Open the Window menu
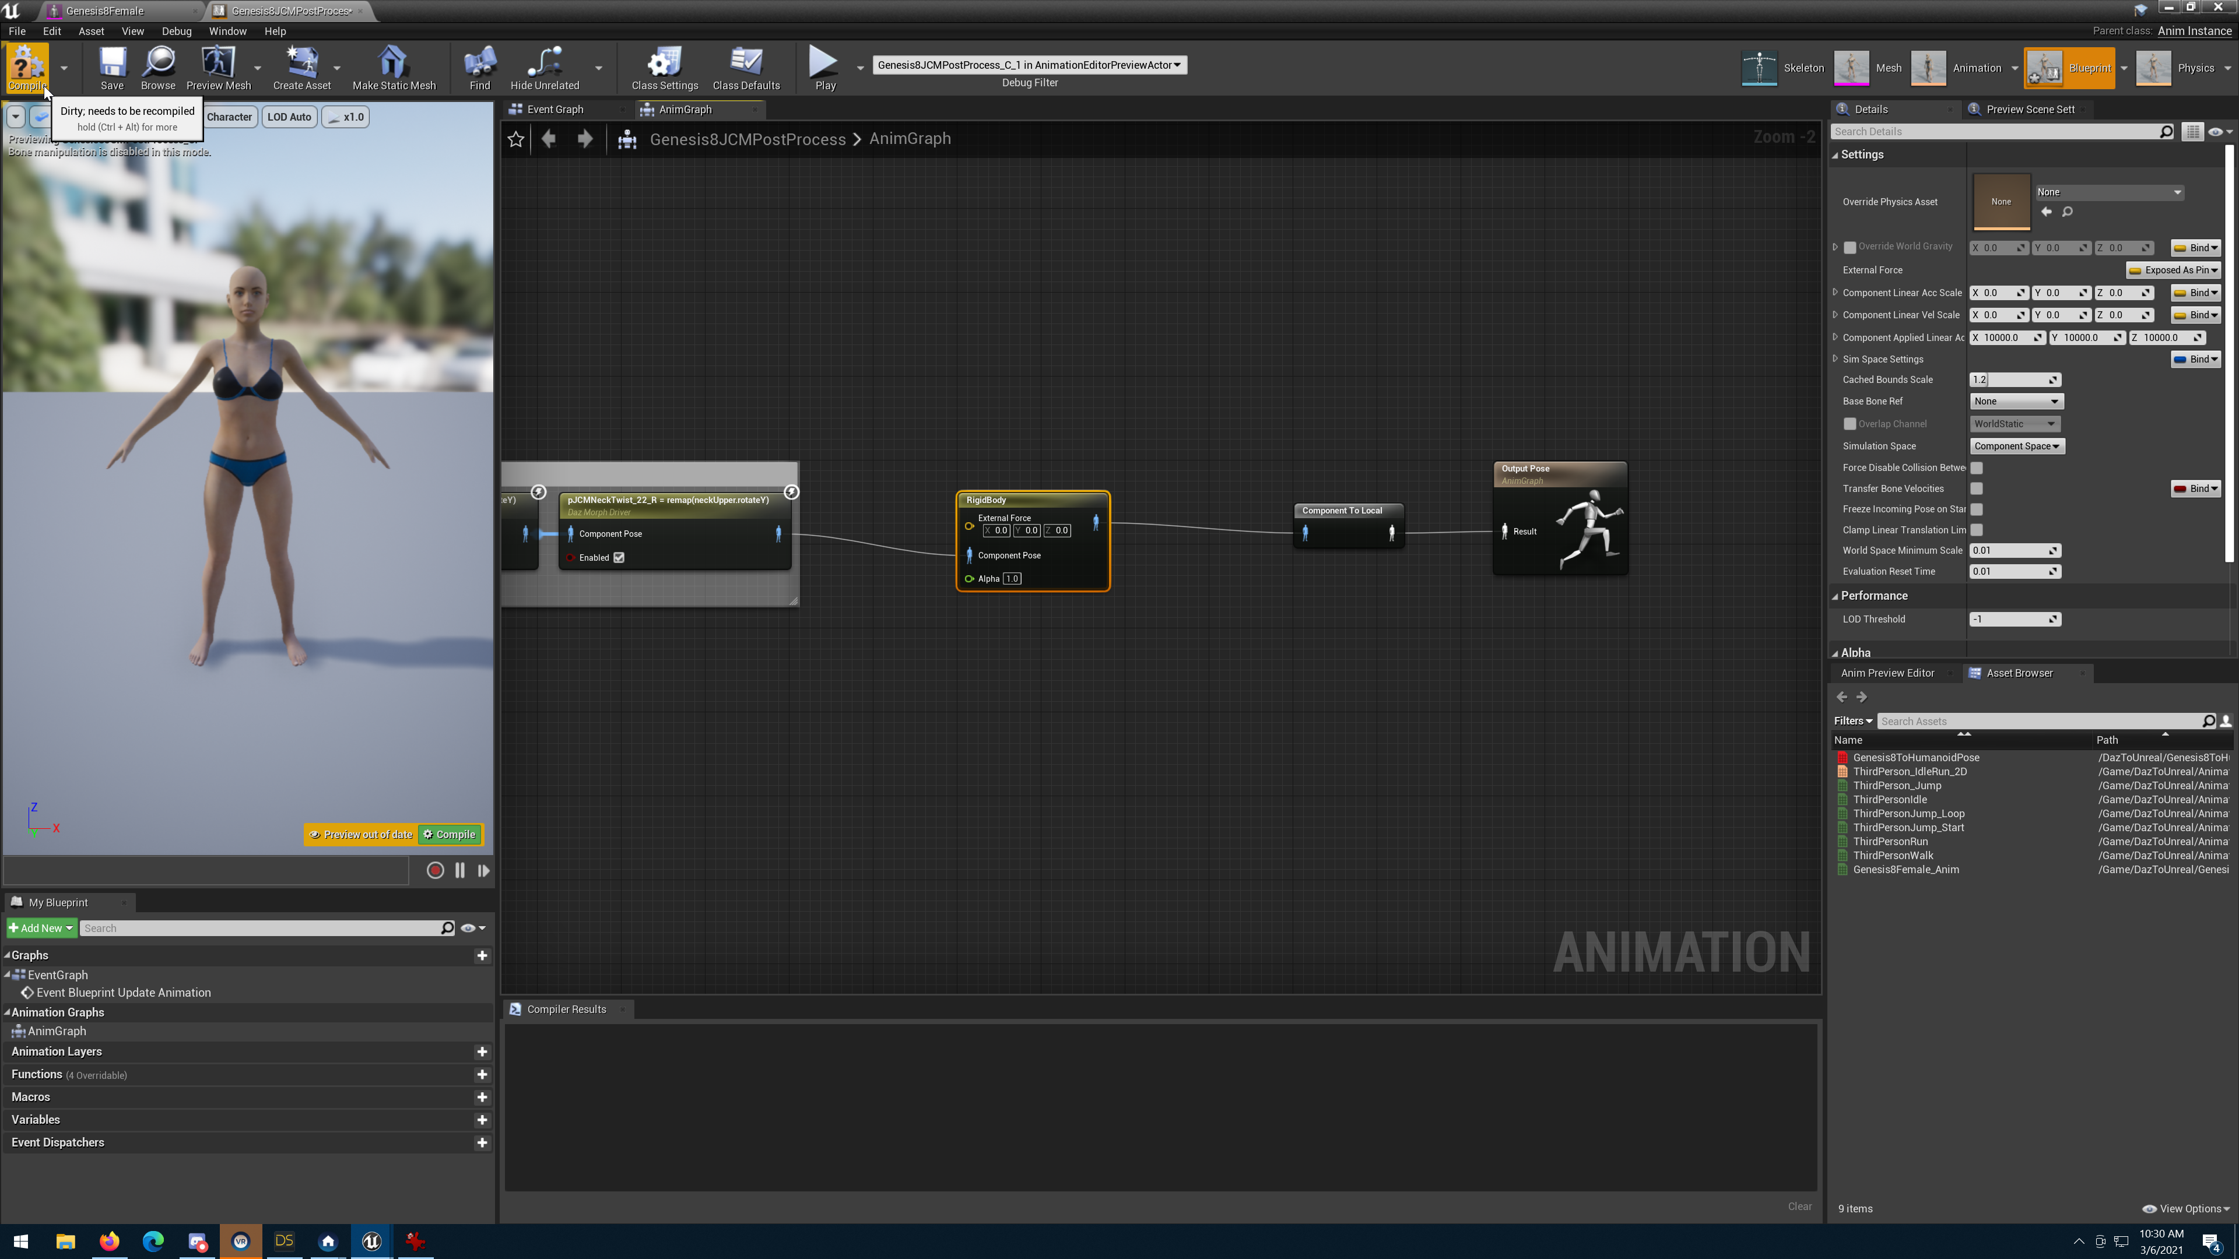Screen dimensions: 2239x1259 [227, 31]
